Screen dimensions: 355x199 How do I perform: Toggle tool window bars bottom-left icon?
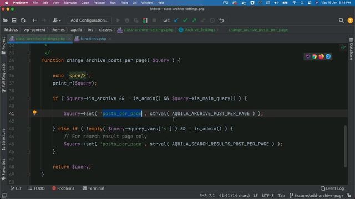(4, 195)
